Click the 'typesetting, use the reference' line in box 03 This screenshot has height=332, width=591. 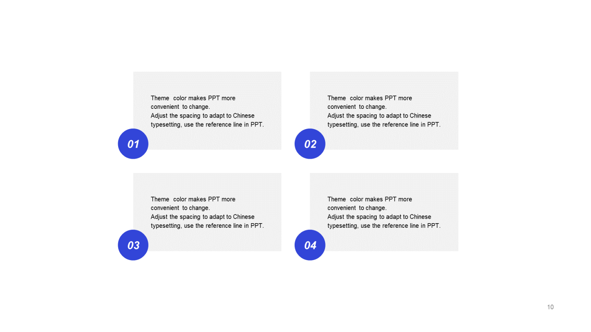(207, 225)
